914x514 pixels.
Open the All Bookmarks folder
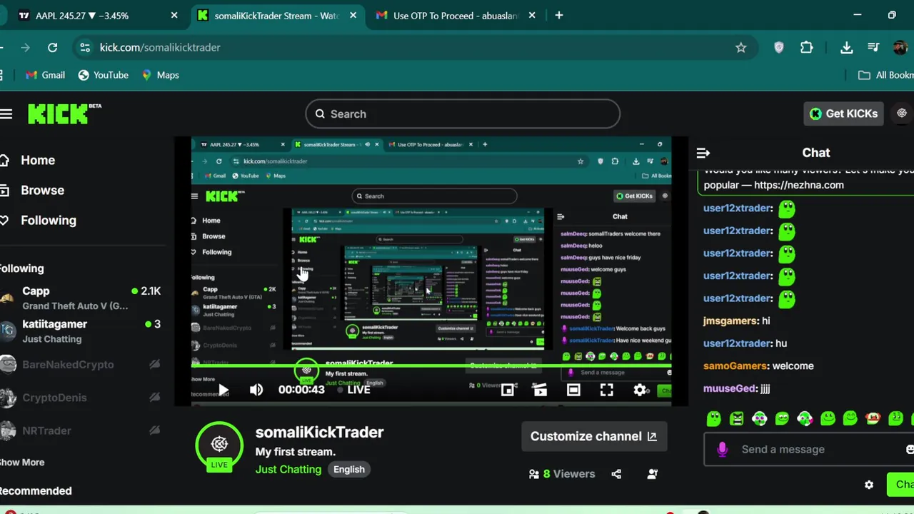885,75
